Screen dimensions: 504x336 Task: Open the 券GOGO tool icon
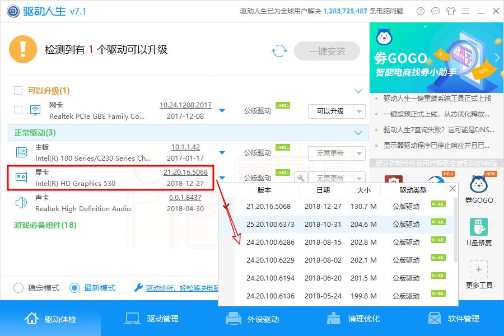pyautogui.click(x=479, y=184)
